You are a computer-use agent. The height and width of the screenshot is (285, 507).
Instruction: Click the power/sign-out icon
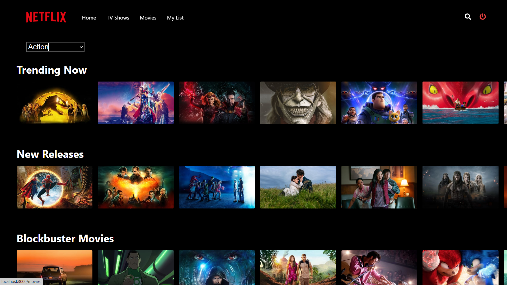[483, 17]
